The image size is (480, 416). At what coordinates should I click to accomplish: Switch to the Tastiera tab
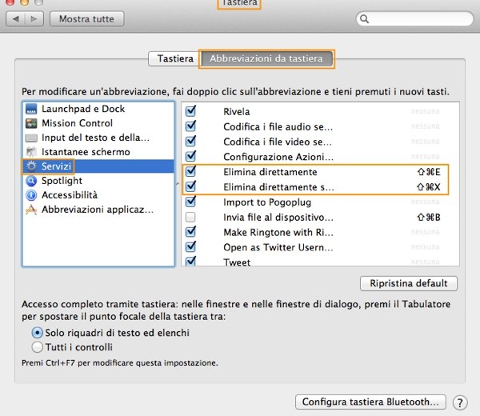coord(175,58)
